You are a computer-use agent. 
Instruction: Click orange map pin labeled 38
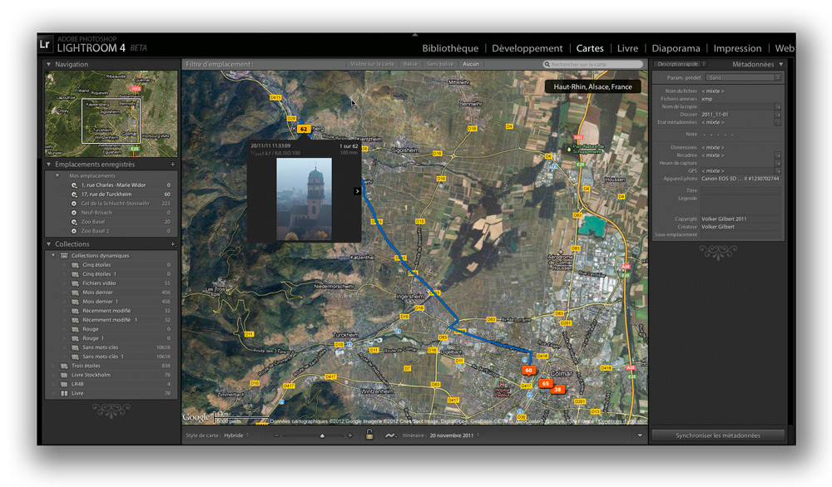click(557, 390)
